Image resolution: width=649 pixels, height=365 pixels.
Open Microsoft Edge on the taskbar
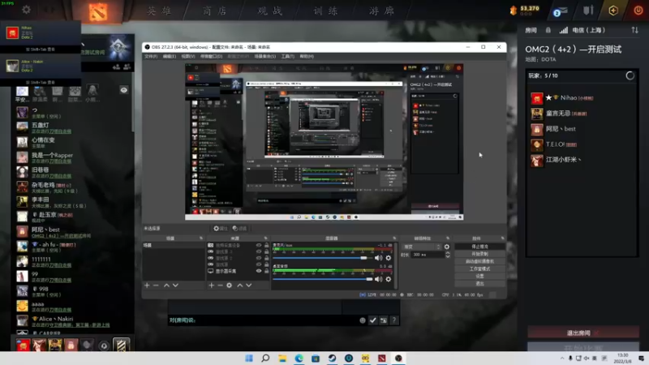pyautogui.click(x=299, y=359)
